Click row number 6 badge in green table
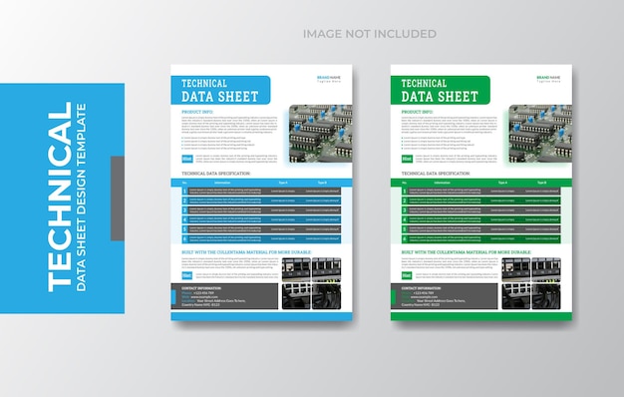The width and height of the screenshot is (624, 397). pyautogui.click(x=405, y=239)
